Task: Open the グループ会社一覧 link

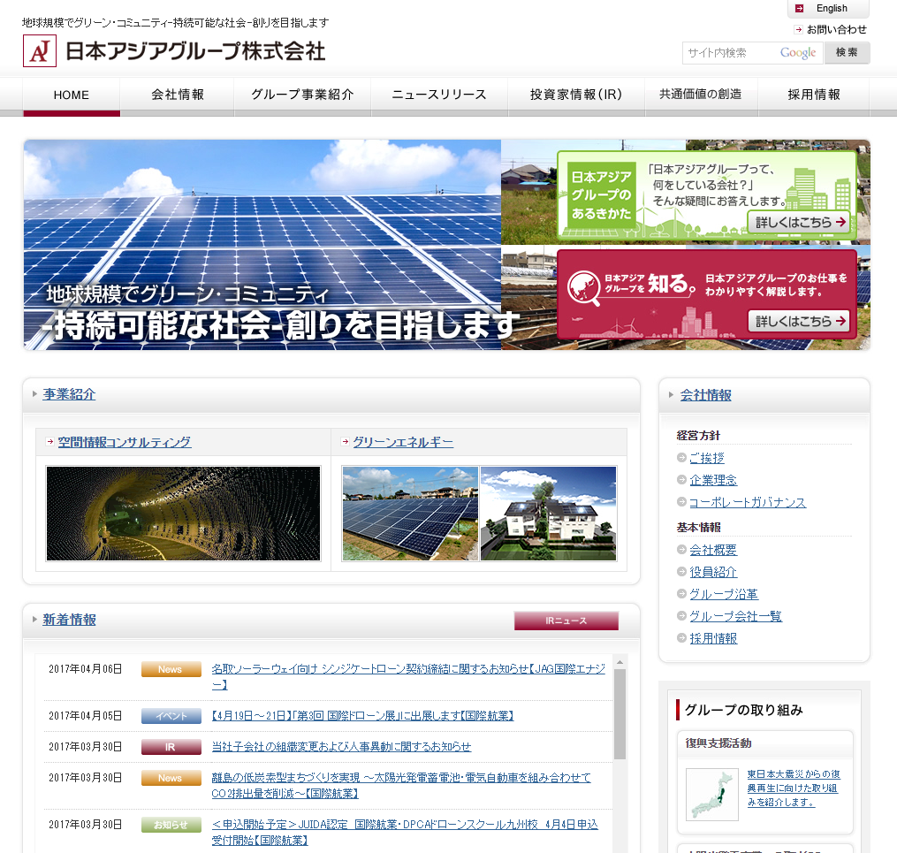Action: pos(735,616)
